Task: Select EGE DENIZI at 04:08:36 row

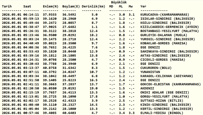Action: tap(150, 47)
